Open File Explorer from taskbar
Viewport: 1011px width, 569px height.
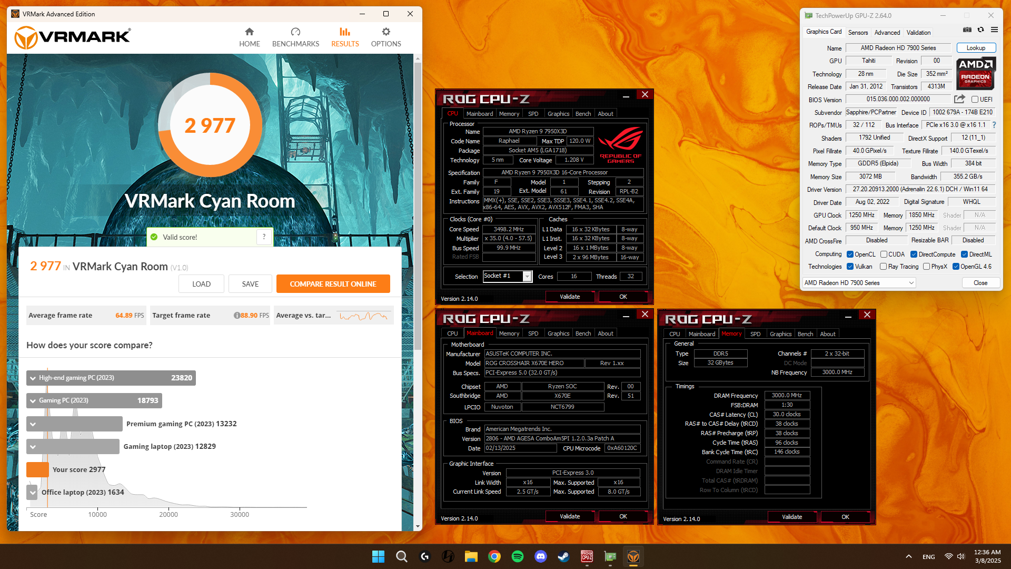[471, 556]
